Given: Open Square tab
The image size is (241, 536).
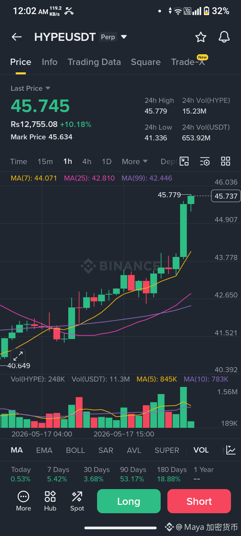Looking at the screenshot, I should point(146,62).
